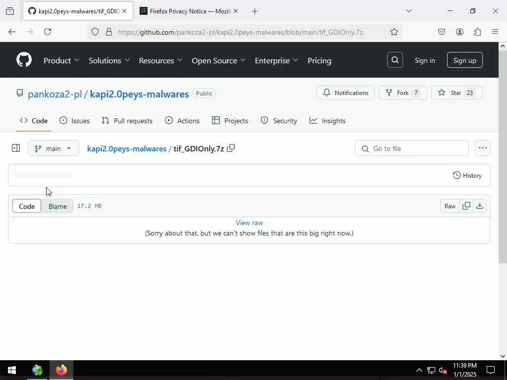This screenshot has width=507, height=380.
Task: Click the tracking protection shield icon
Action: point(95,32)
